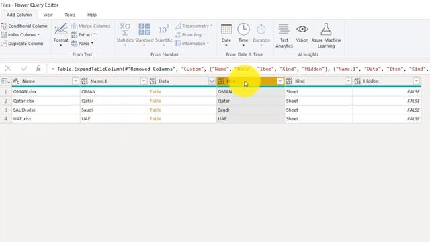
Task: Select row number 3
Action: [x=6, y=110]
